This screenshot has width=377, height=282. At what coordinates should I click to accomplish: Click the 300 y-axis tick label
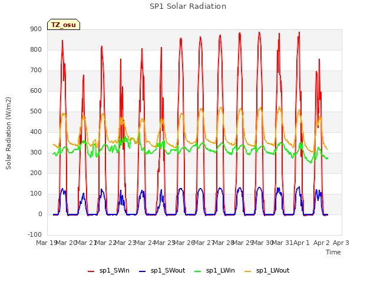point(36,153)
